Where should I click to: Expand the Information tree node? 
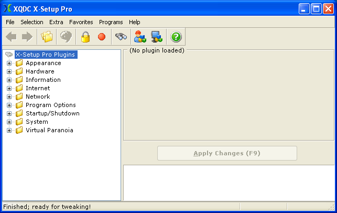pos(9,80)
